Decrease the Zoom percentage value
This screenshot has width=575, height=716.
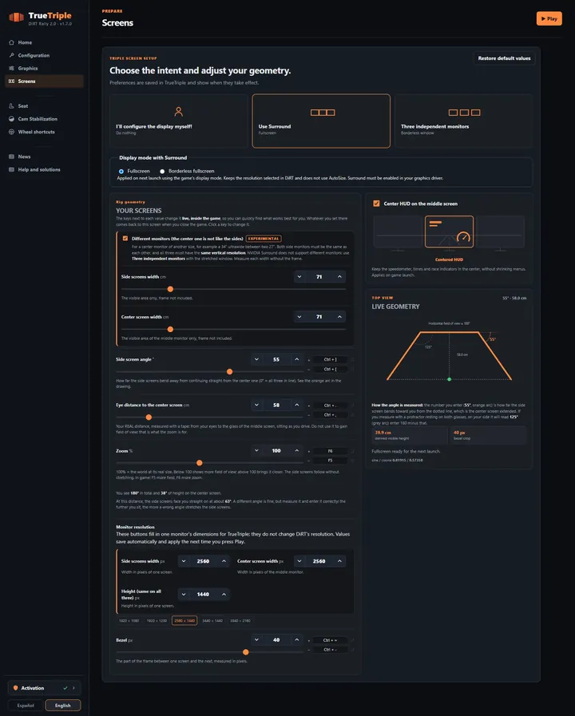(x=256, y=451)
